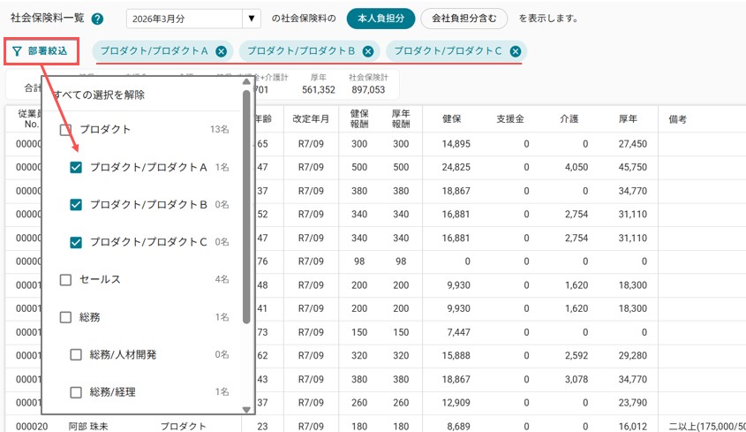746x432 pixels.
Task: Click the 厚年 cell 16,012
Action: (633, 427)
